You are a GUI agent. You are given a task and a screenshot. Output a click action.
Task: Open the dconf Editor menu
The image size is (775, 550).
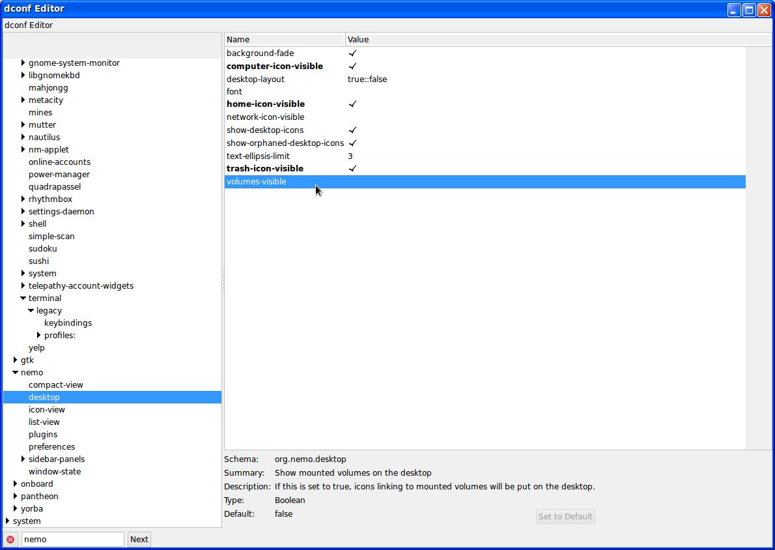point(29,25)
